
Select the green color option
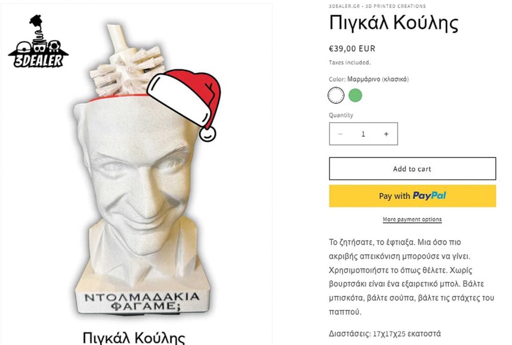[x=355, y=95]
